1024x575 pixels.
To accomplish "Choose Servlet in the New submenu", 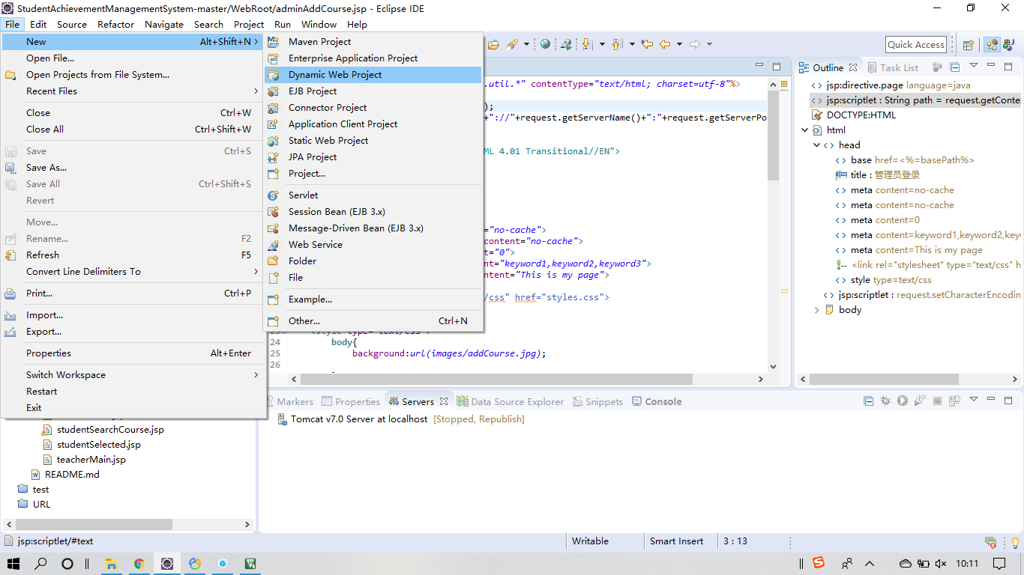I will point(303,195).
